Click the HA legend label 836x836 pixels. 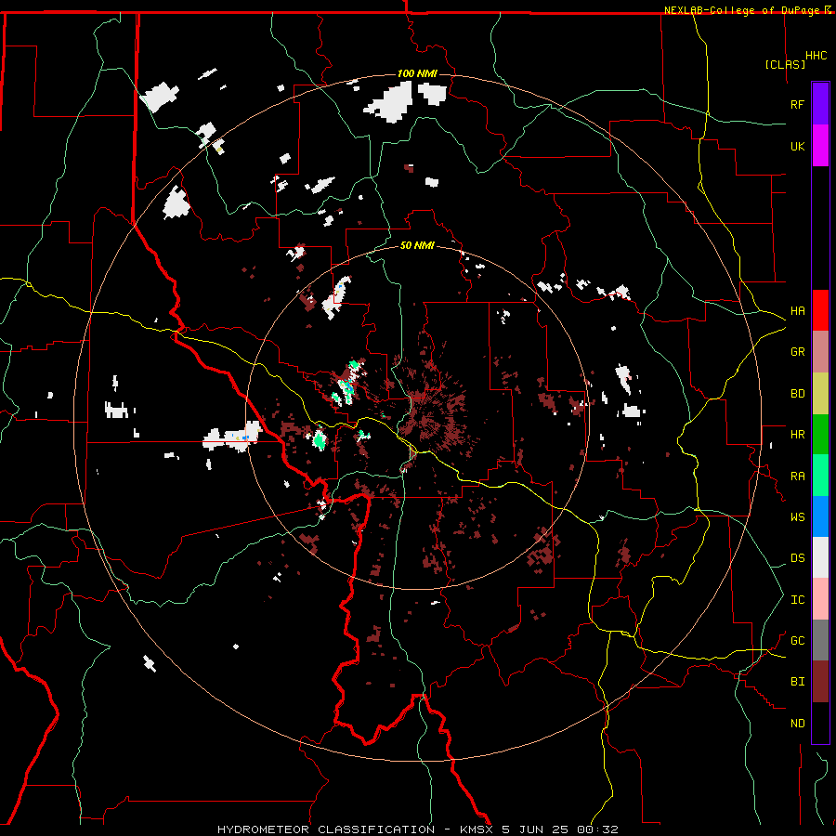[x=797, y=311]
